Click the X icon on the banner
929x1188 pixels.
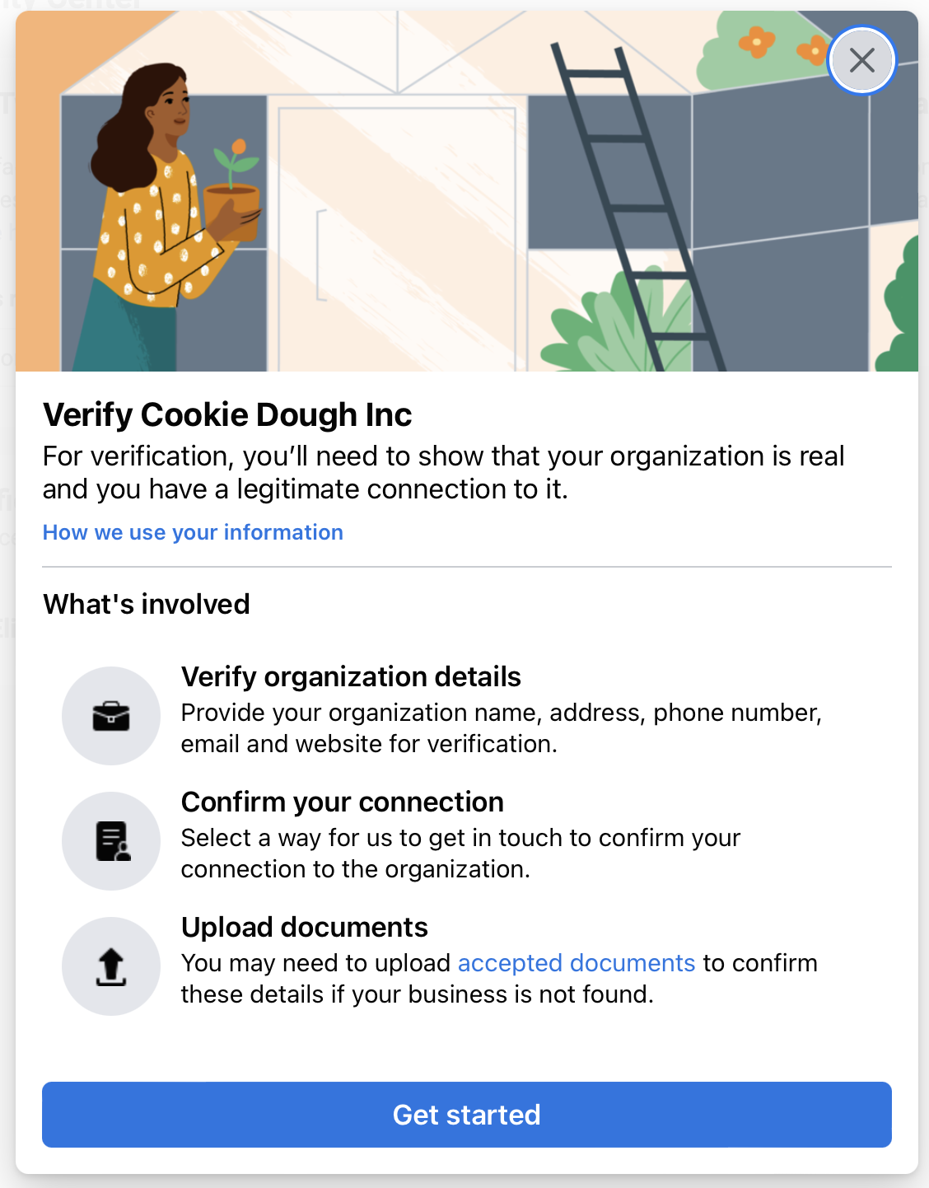pyautogui.click(x=861, y=60)
